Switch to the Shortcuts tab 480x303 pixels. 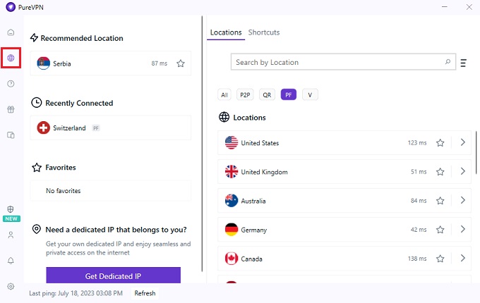(264, 32)
